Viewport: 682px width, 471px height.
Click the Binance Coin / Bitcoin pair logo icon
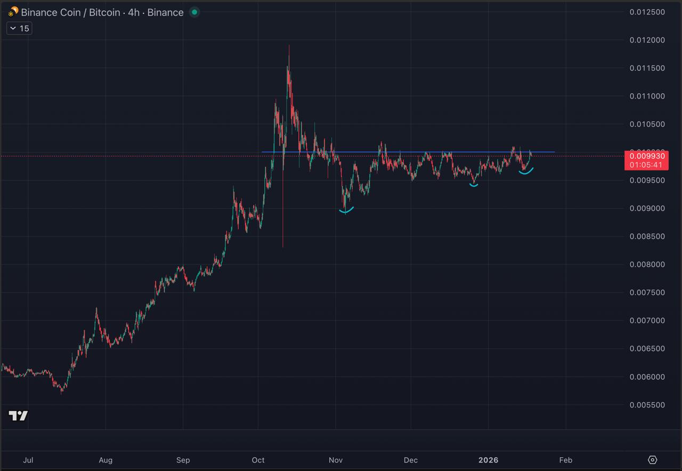pos(13,12)
